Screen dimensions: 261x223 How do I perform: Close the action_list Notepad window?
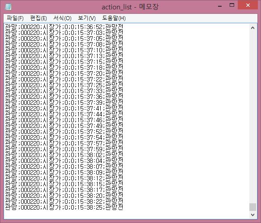(248, 5)
